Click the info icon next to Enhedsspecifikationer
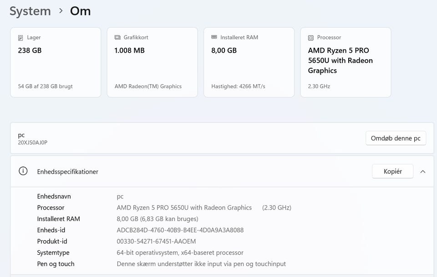The image size is (437, 277). click(23, 171)
